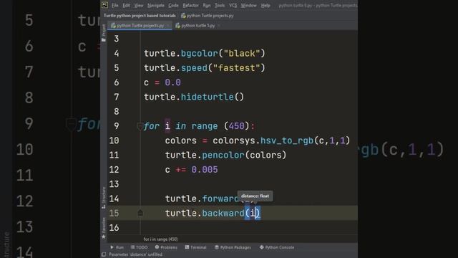Click 'for i in range (450)' editor breadcrumb
Viewport: 458px width, 258px height.
click(x=160, y=239)
